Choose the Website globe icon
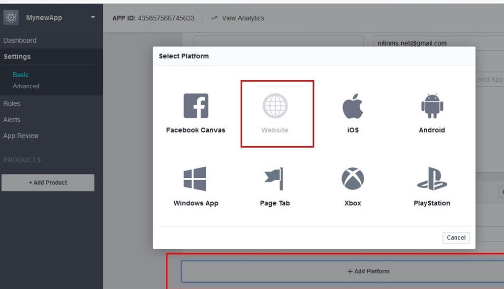The image size is (504, 289). coord(275,106)
